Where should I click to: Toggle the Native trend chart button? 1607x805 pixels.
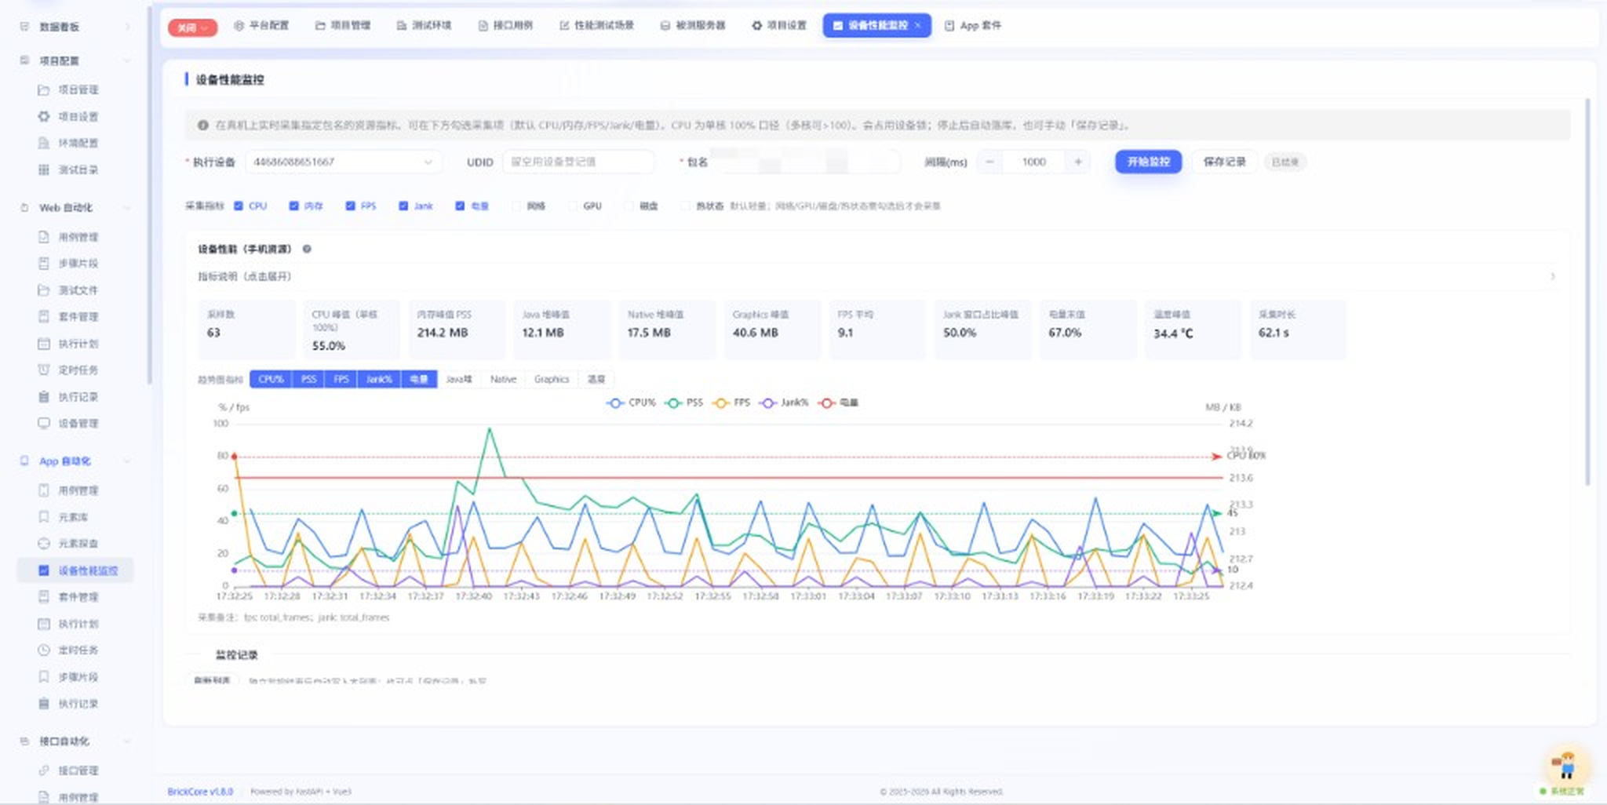[503, 380]
